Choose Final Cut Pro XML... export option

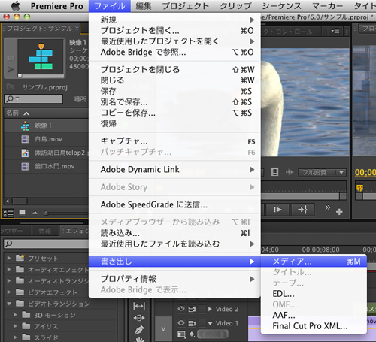tap(314, 326)
